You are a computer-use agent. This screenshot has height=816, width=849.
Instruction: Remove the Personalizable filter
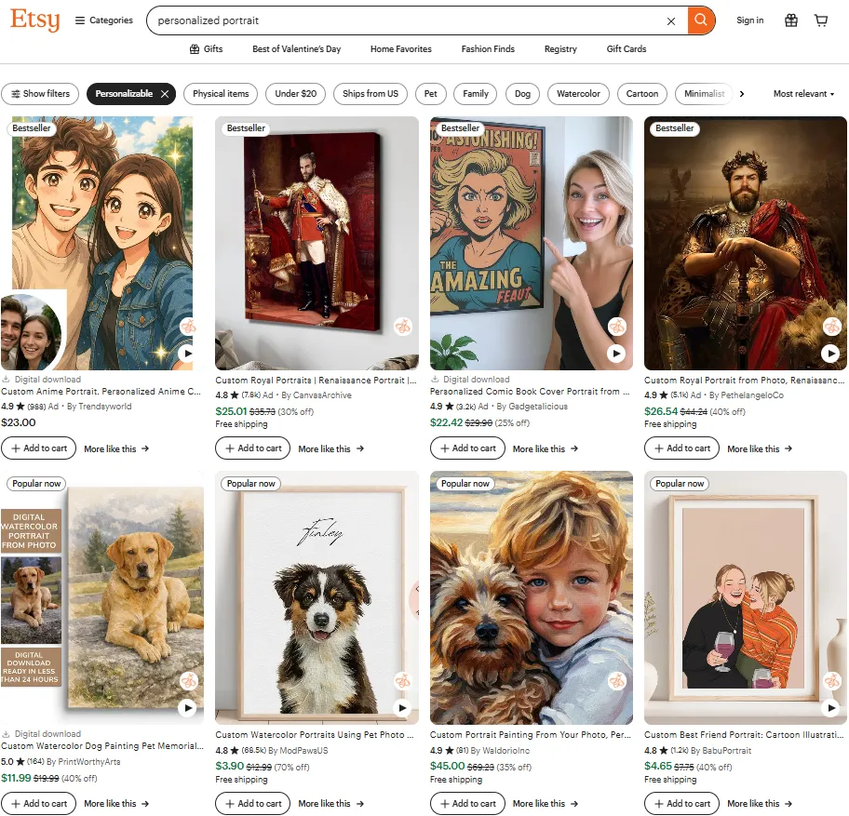(165, 94)
